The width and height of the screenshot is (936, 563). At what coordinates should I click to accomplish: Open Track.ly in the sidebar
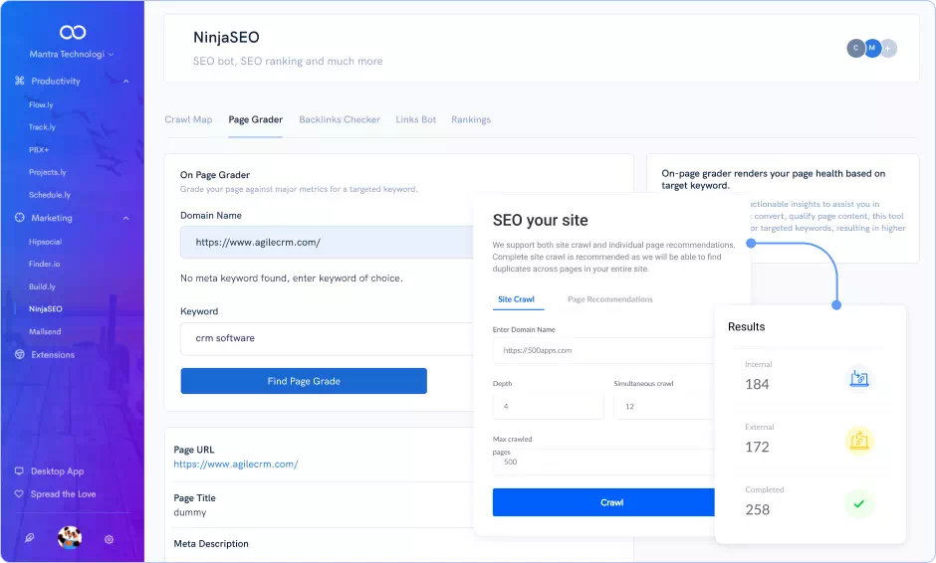42,127
